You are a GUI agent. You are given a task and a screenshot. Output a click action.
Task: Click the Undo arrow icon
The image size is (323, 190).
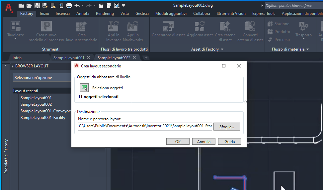click(x=77, y=6)
